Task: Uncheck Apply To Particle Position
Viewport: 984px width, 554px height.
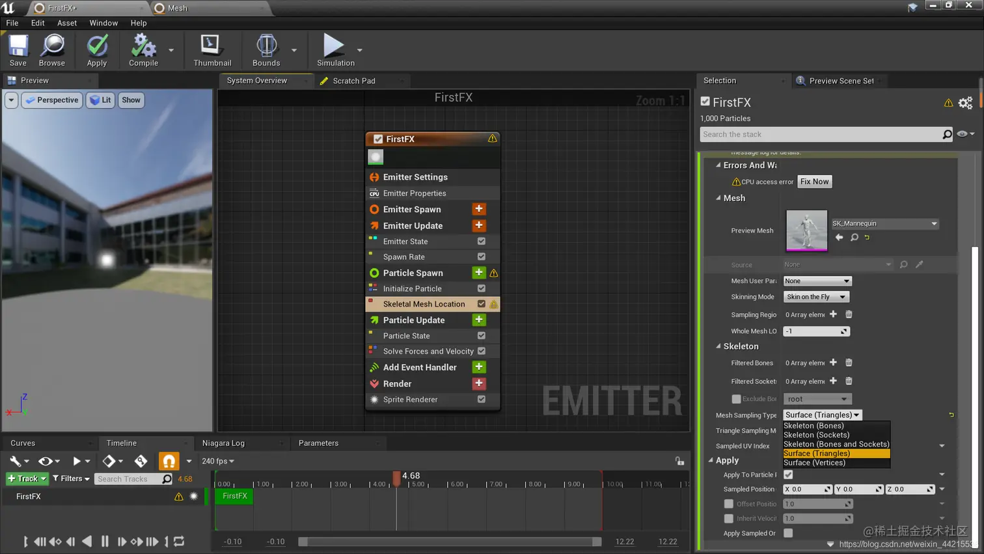Action: (x=788, y=475)
